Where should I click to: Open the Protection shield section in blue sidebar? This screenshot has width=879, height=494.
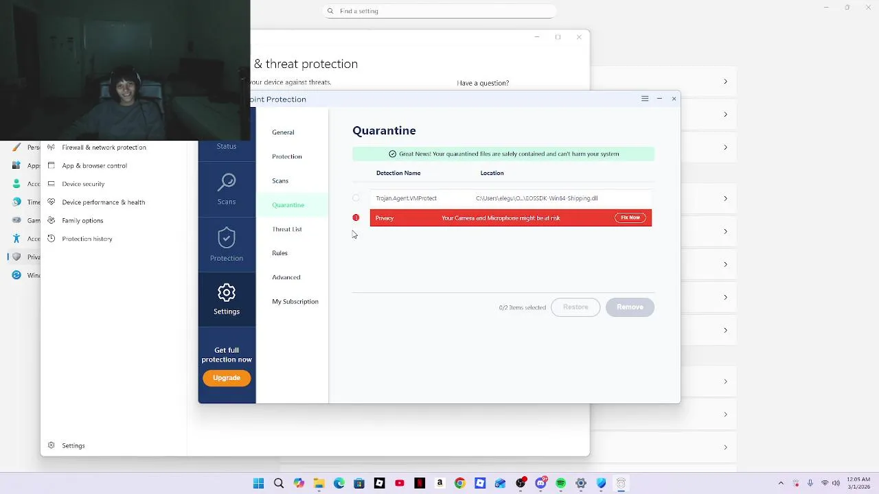coord(227,245)
